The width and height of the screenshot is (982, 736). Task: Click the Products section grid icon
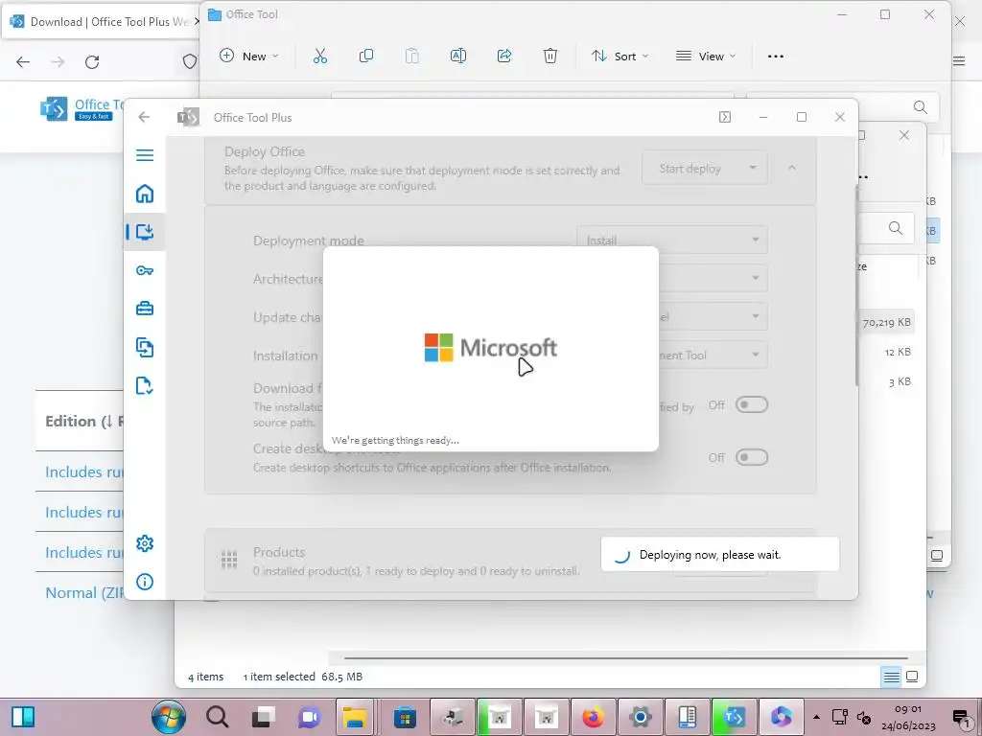click(229, 559)
